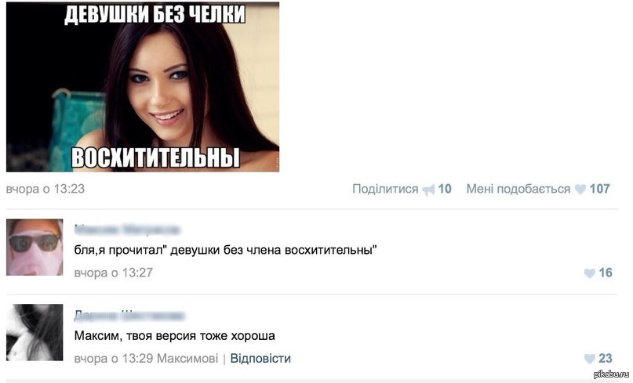Open the avatar of man in sunglasses

coord(35,248)
